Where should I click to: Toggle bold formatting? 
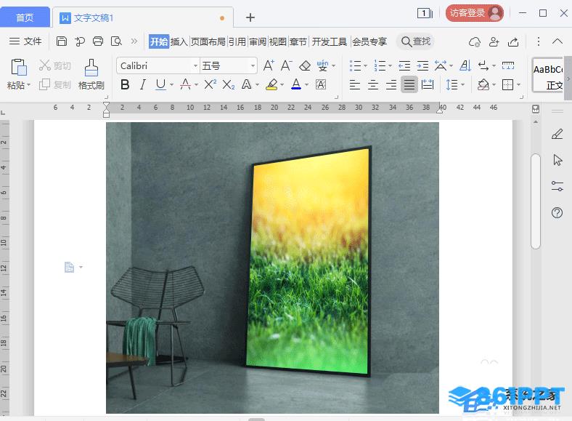coord(125,85)
